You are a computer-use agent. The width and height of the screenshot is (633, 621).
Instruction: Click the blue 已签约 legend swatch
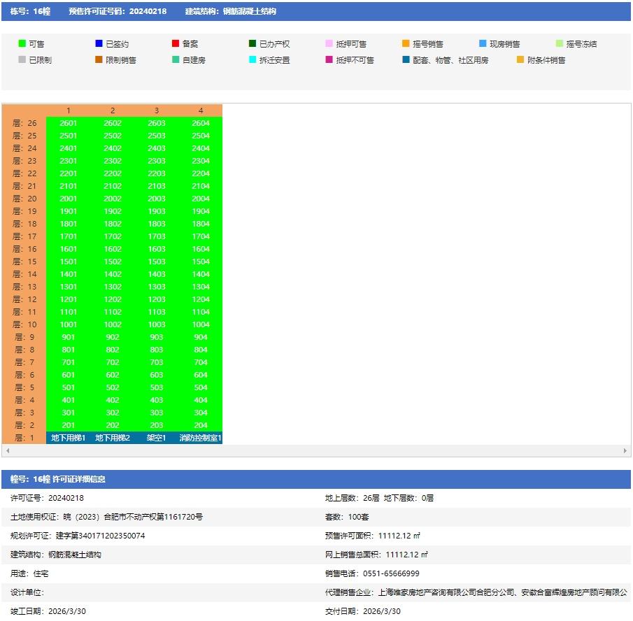point(99,43)
